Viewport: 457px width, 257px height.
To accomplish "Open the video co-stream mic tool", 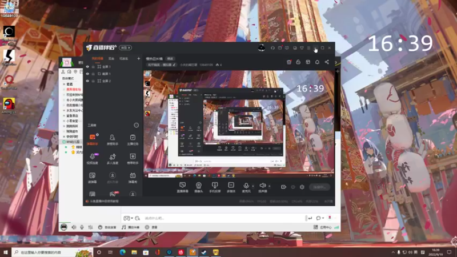I will [x=93, y=159].
